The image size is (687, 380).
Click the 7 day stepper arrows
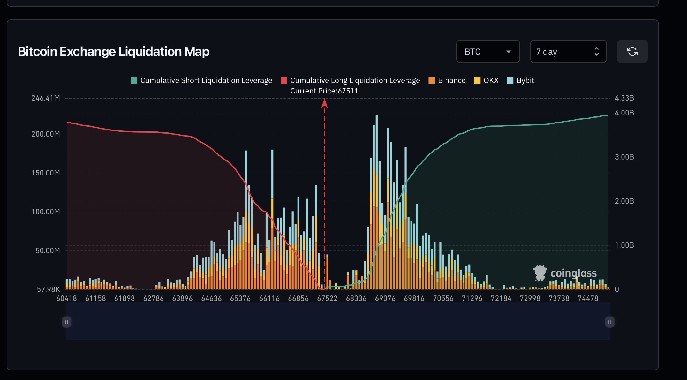click(x=596, y=51)
